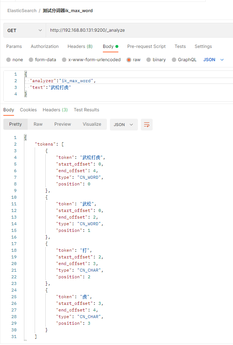Click the response token "打" line
Viewport: 233px width, 345px height.
click(74, 250)
